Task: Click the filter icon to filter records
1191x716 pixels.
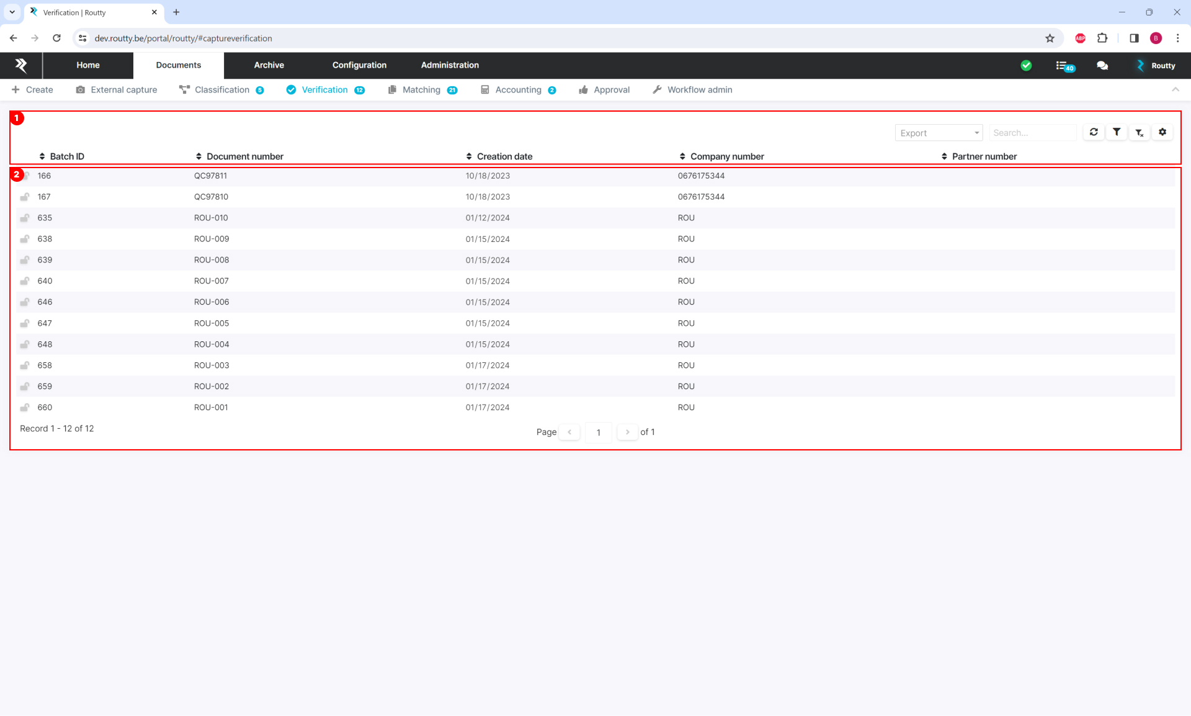Action: pyautogui.click(x=1117, y=132)
